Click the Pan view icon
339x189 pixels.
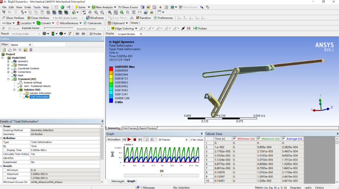(90, 12)
